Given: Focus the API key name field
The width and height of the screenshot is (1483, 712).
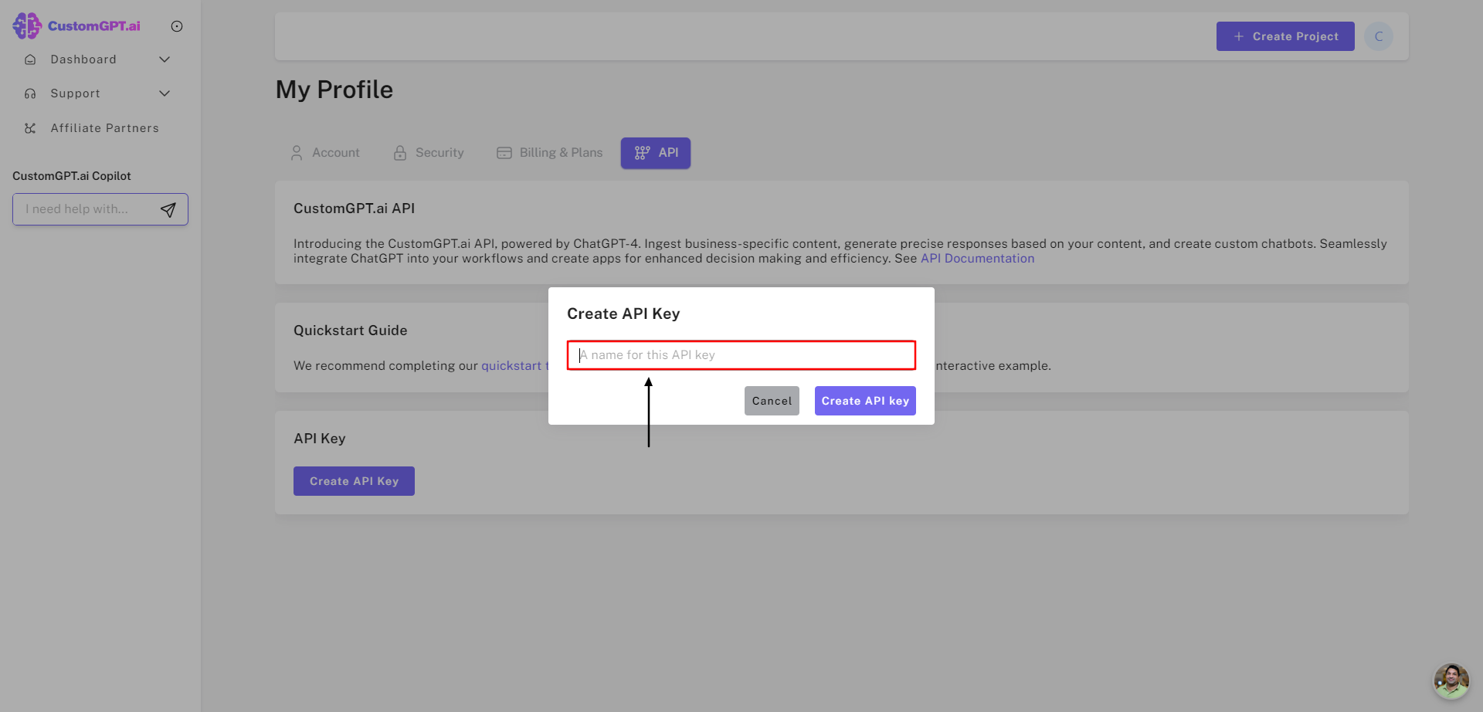Looking at the screenshot, I should [741, 355].
